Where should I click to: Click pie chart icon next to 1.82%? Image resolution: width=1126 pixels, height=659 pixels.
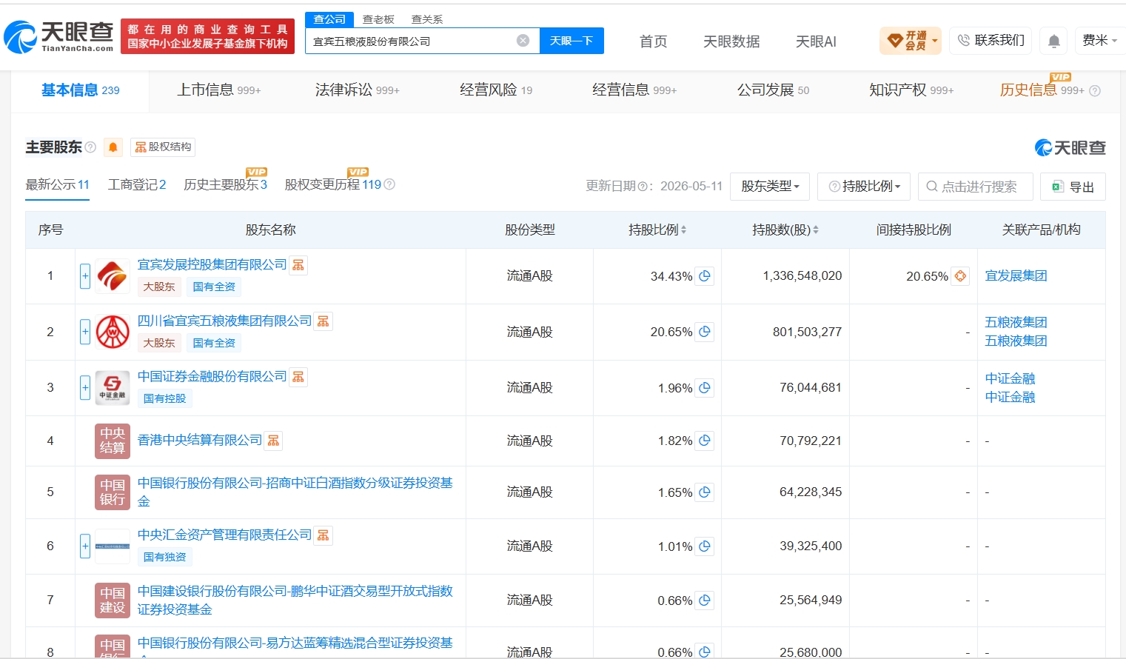click(x=705, y=441)
